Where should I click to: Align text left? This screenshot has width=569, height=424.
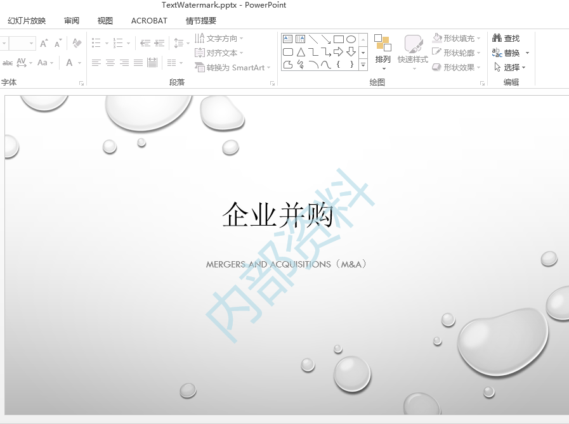pos(96,63)
